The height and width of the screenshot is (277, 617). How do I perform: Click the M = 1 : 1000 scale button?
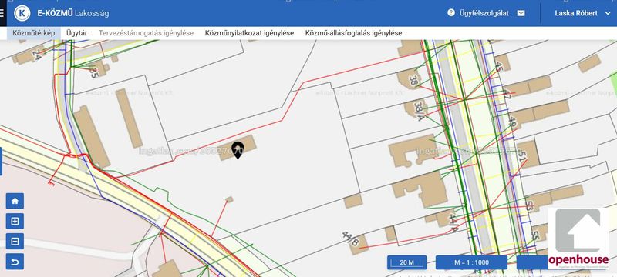click(471, 262)
